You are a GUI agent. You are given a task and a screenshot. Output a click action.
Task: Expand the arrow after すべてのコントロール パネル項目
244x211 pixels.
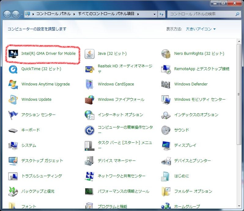[x=138, y=14]
